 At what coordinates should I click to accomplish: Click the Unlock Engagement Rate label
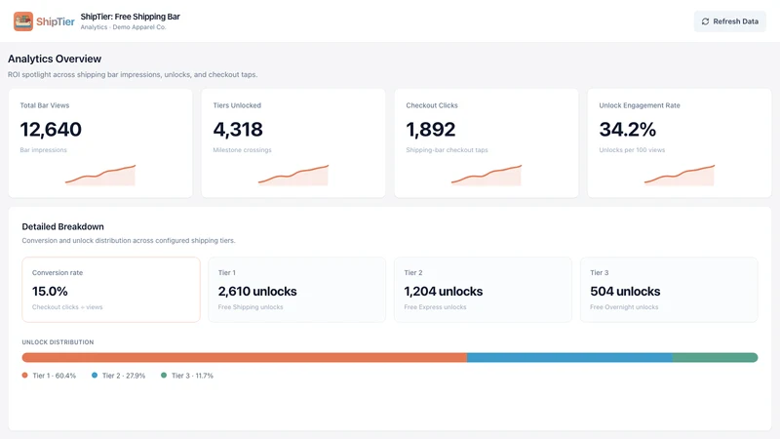(640, 105)
